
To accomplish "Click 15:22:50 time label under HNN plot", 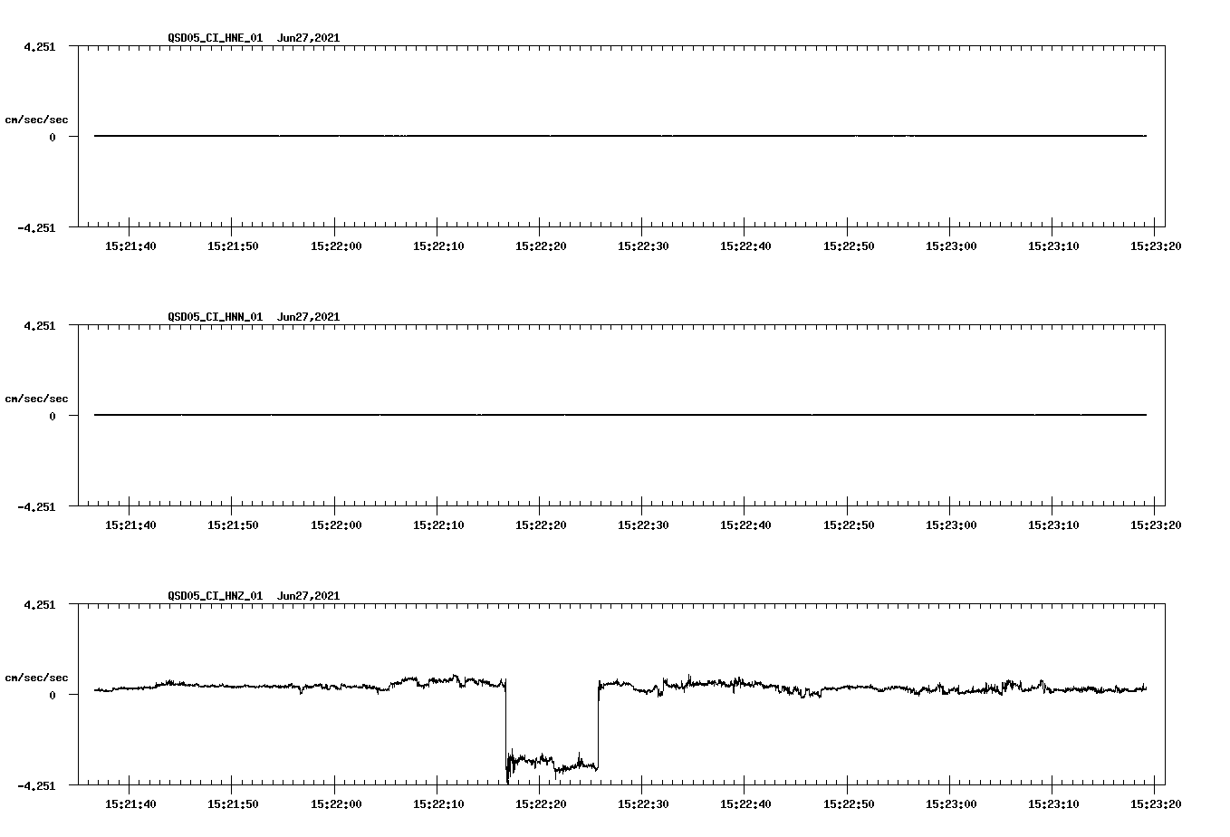I will pos(849,524).
